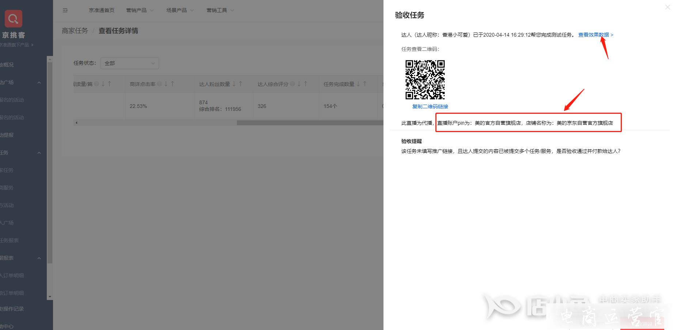Open the 任务状态 全部 dropdown
Screen dimensions: 673x330
click(x=130, y=63)
